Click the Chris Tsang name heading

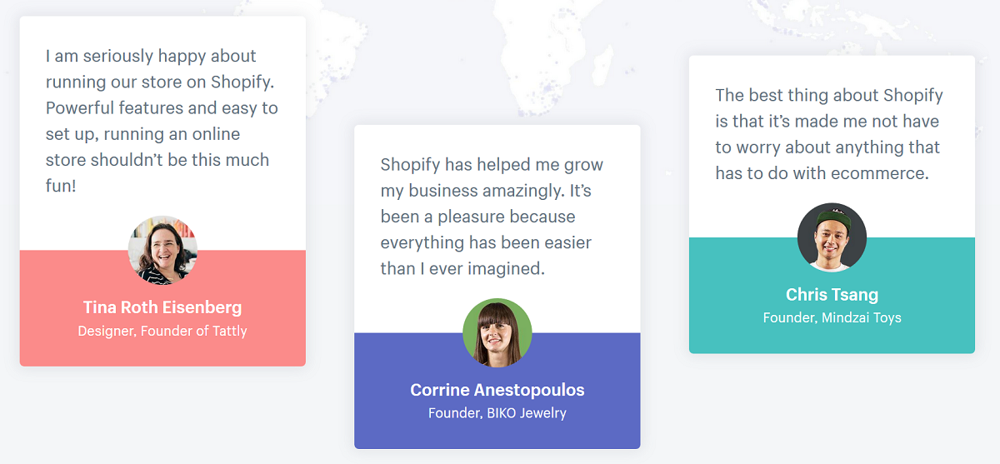click(832, 295)
